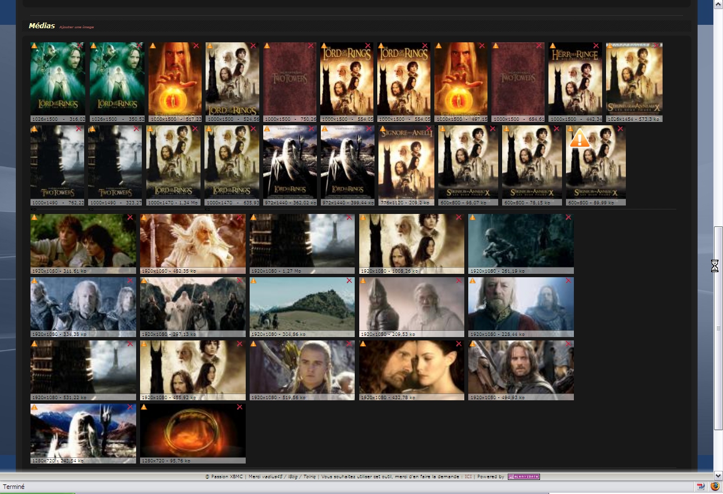Delete the 972x1440 - 362,02 ko poster
The height and width of the screenshot is (494, 723).
point(311,129)
